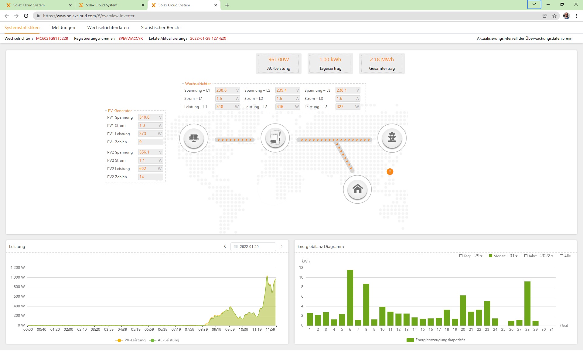The width and height of the screenshot is (583, 352).
Task: Bookmark page with the star icon
Action: (x=554, y=16)
